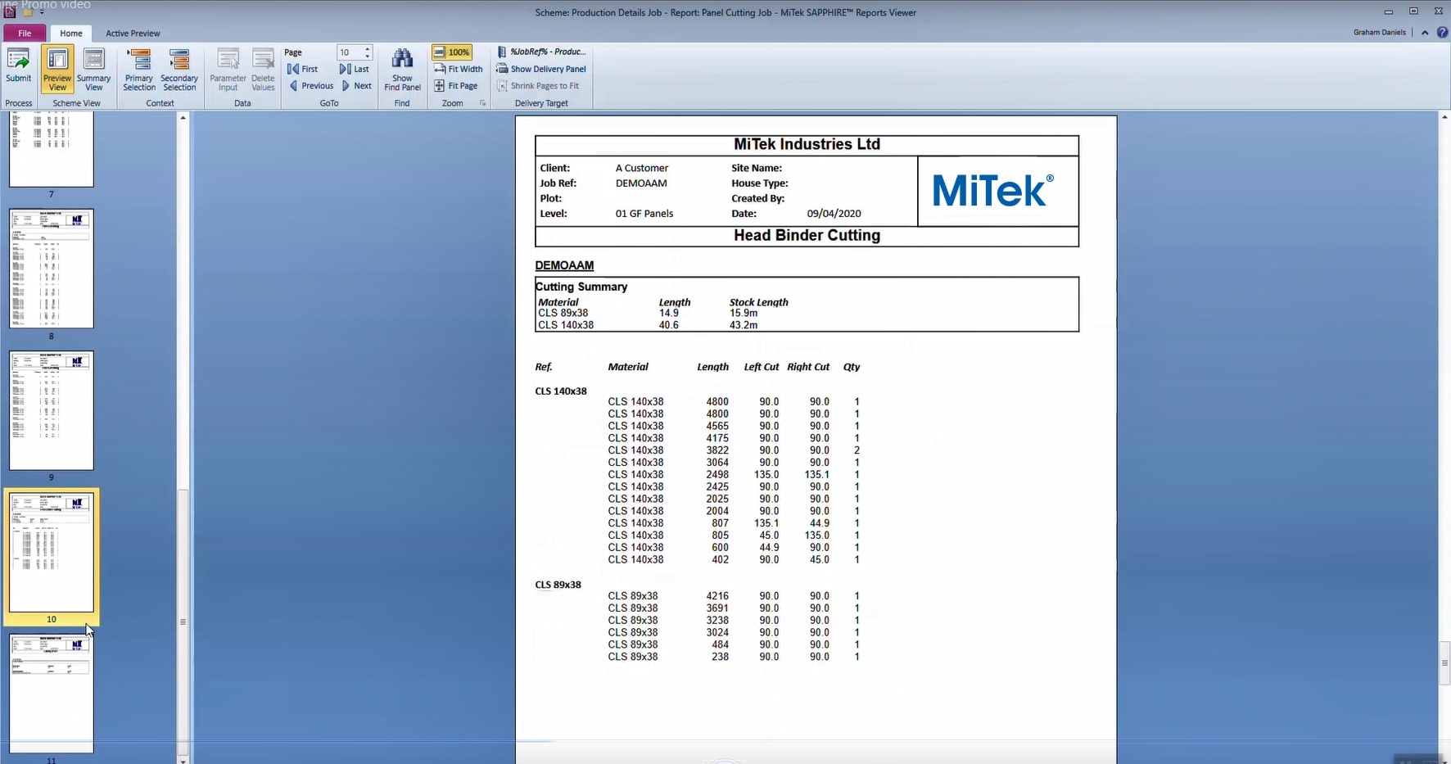This screenshot has width=1451, height=764.
Task: Select page 7 thumbnail
Action: coord(51,150)
